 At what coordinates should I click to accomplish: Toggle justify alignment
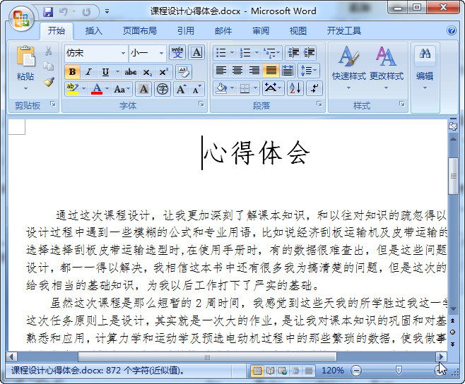coord(271,71)
